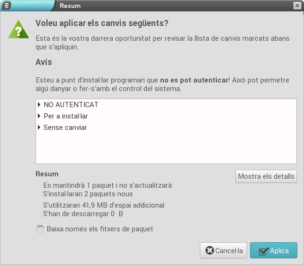Screen dimensions: 304x265
Task: Click the red X icon on Cancel·la
Action: click(x=209, y=251)
